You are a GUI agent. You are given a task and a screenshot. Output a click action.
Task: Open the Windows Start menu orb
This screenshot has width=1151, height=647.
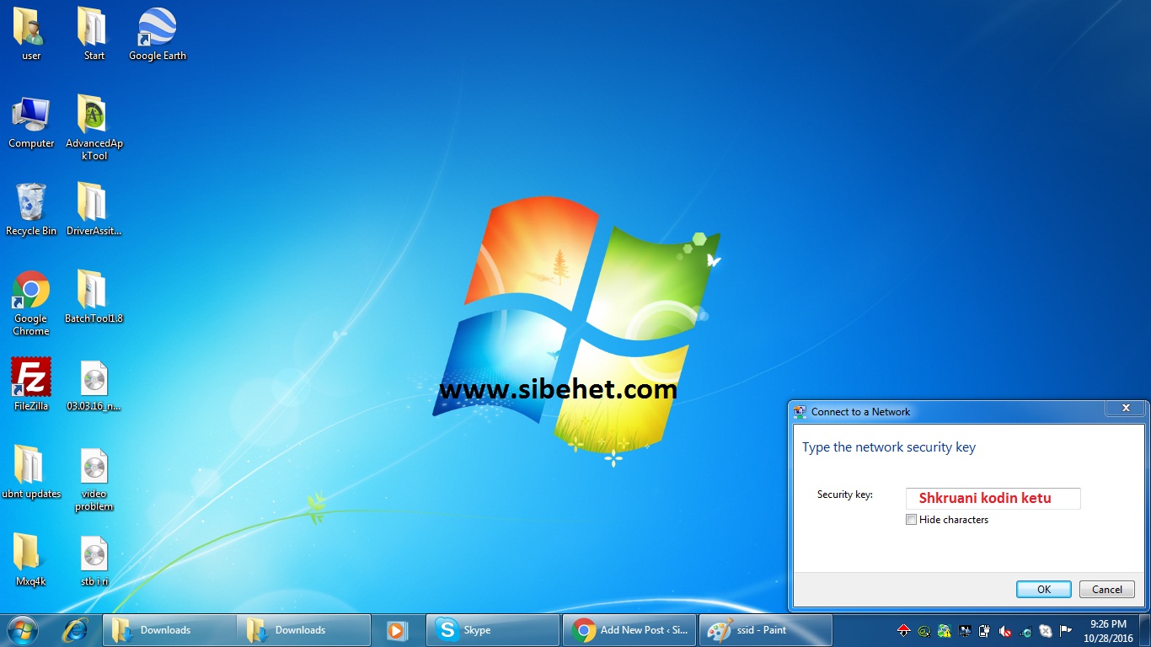pos(22,630)
